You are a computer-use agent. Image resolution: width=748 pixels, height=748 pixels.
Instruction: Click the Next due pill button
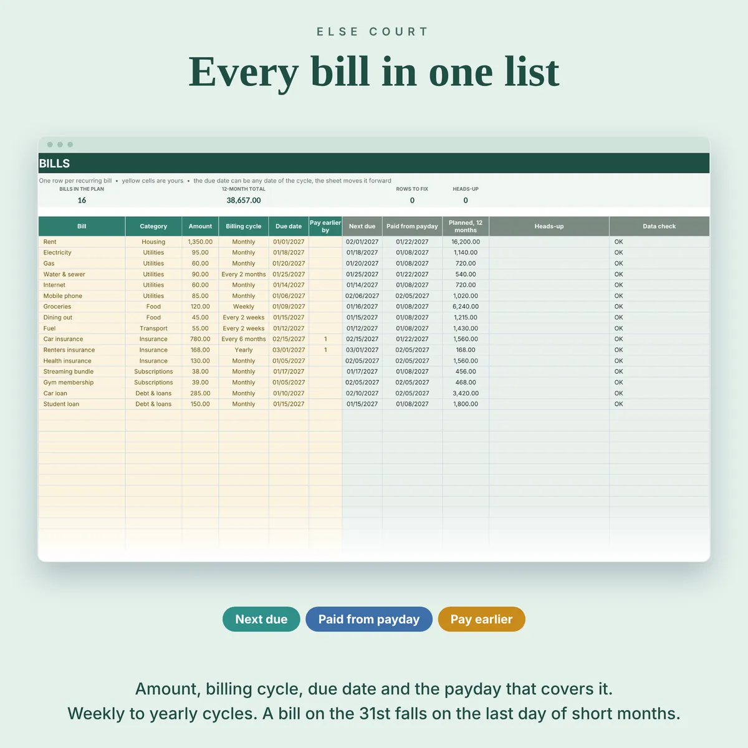tap(261, 619)
